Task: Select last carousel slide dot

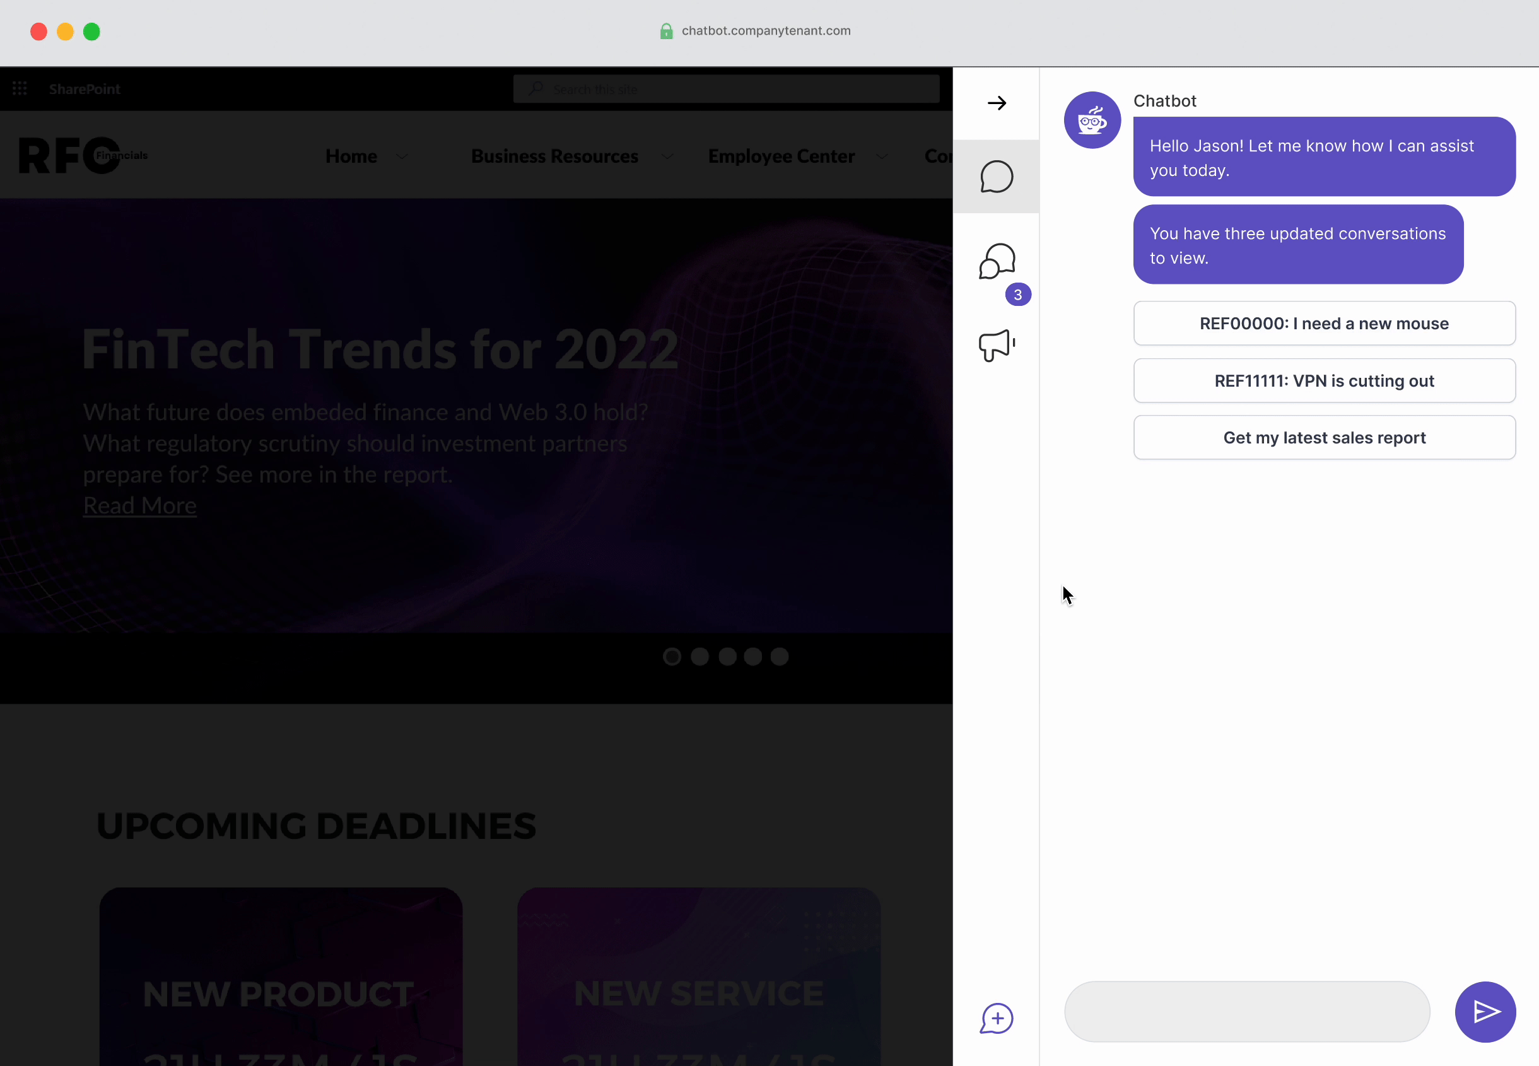Action: [779, 657]
